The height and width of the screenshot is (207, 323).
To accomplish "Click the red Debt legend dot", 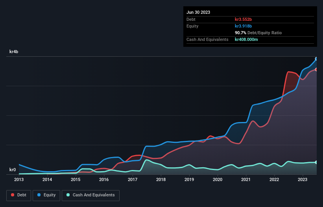I will point(13,195).
